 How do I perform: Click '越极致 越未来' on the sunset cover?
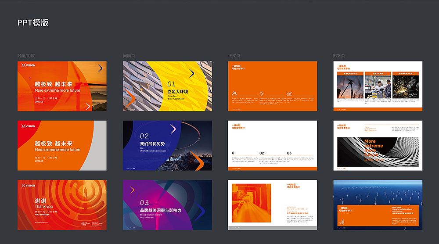[54, 84]
